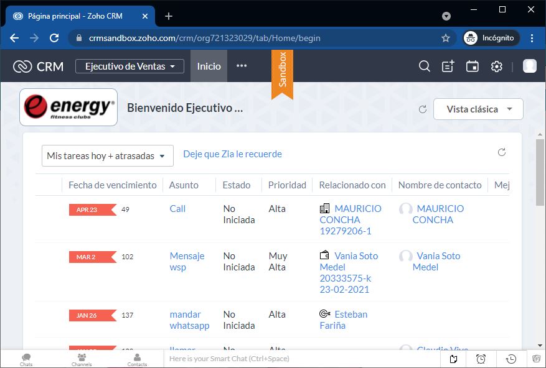Open the settings gear icon
The image size is (546, 368).
click(x=496, y=67)
